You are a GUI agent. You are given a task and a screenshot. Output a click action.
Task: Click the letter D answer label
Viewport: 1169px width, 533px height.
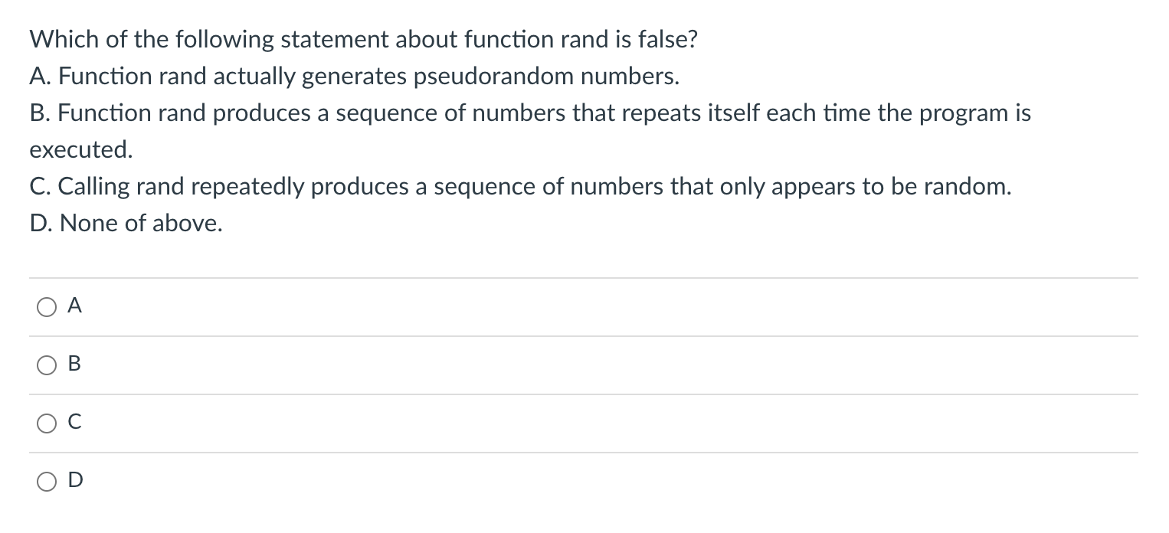[75, 481]
